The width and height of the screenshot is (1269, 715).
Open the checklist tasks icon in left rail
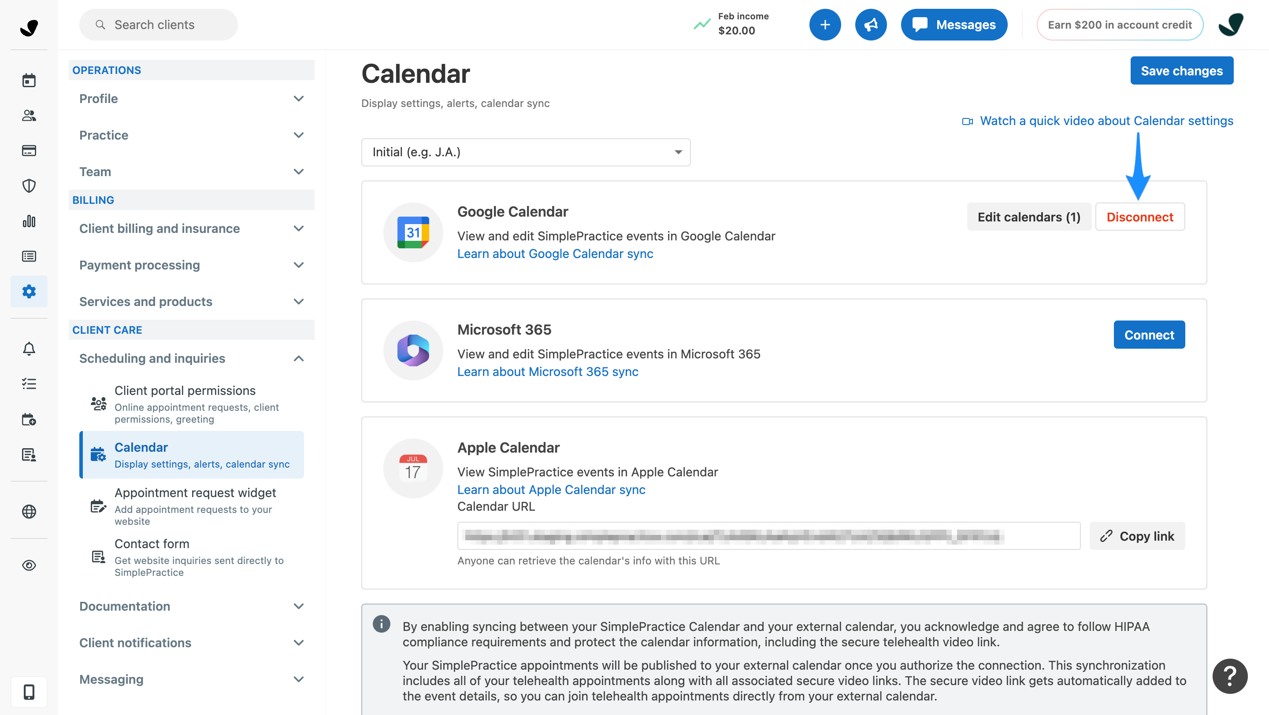click(x=29, y=384)
